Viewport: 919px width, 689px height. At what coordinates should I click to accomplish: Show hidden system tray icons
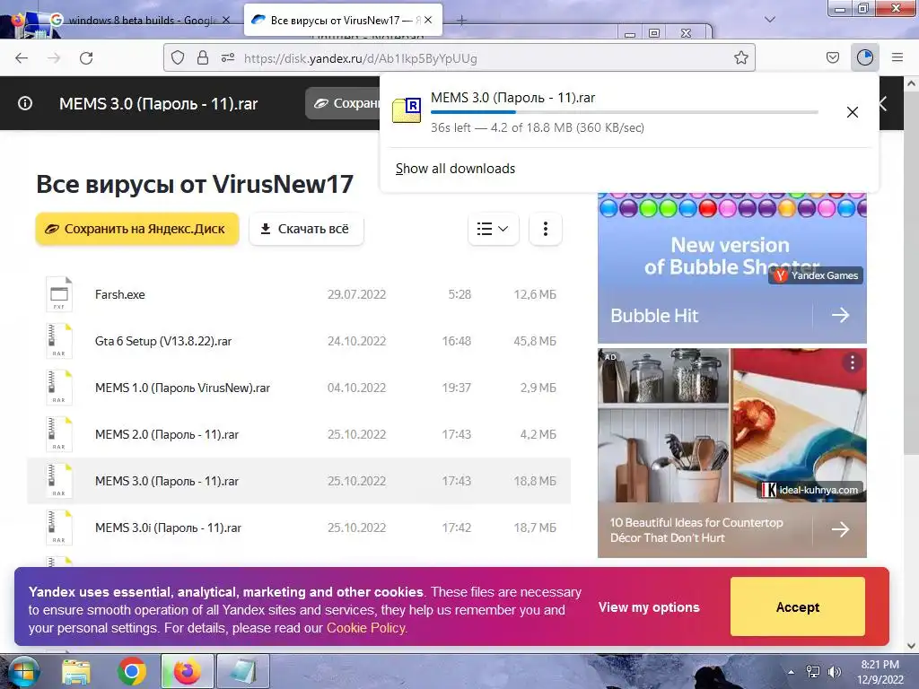click(792, 672)
